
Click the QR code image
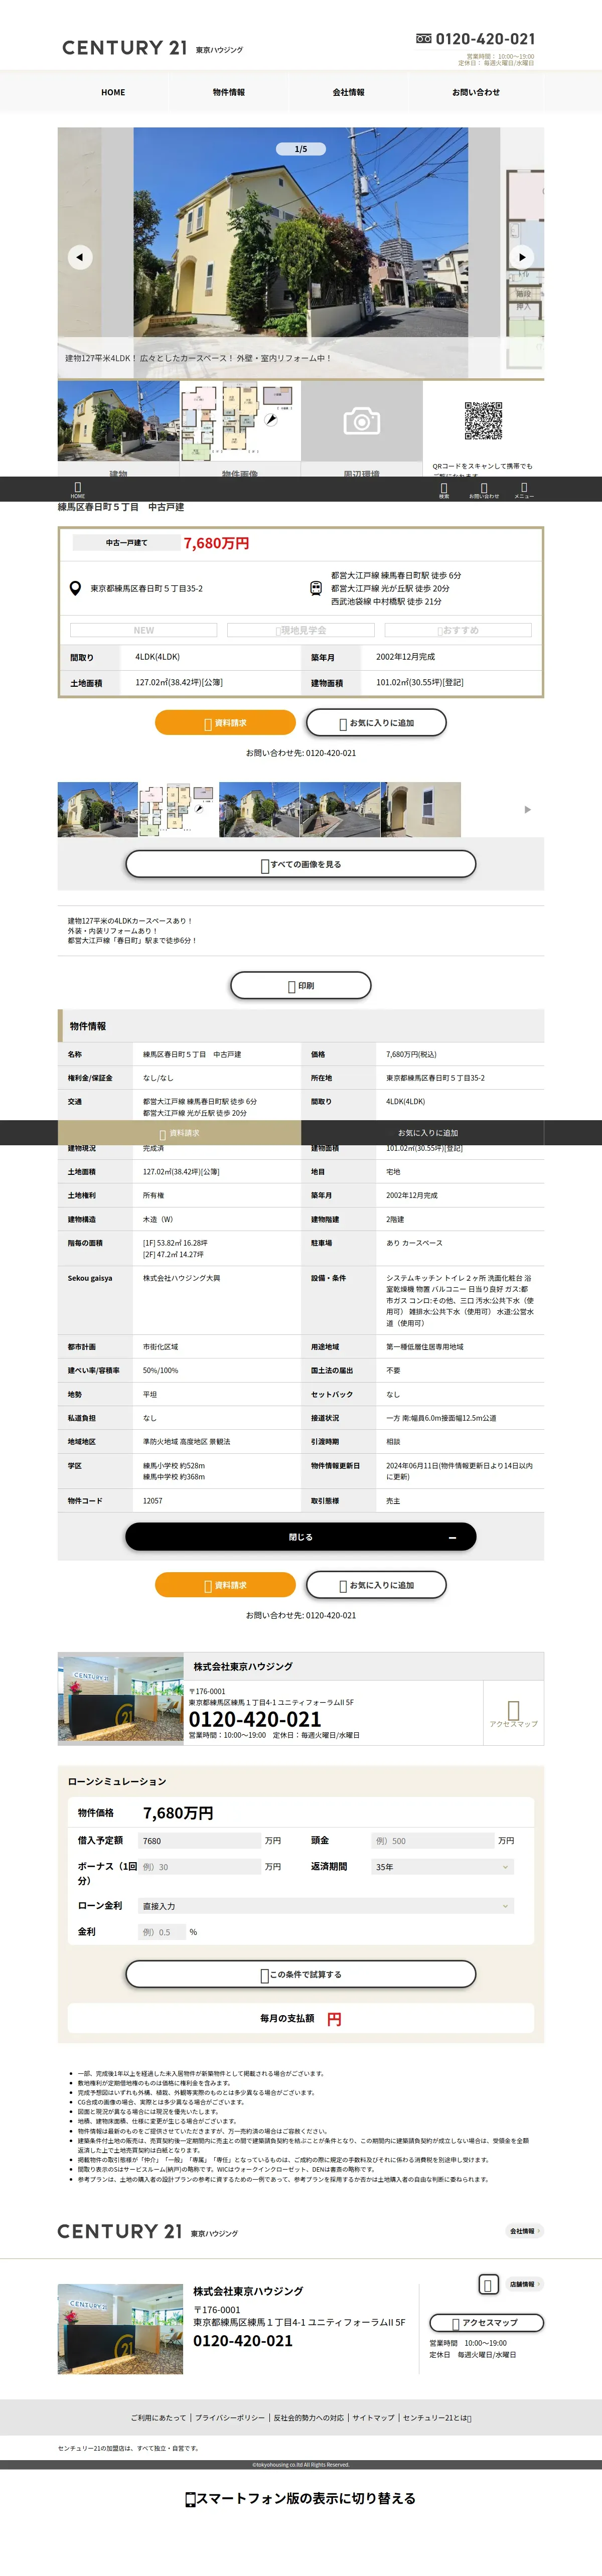(483, 421)
